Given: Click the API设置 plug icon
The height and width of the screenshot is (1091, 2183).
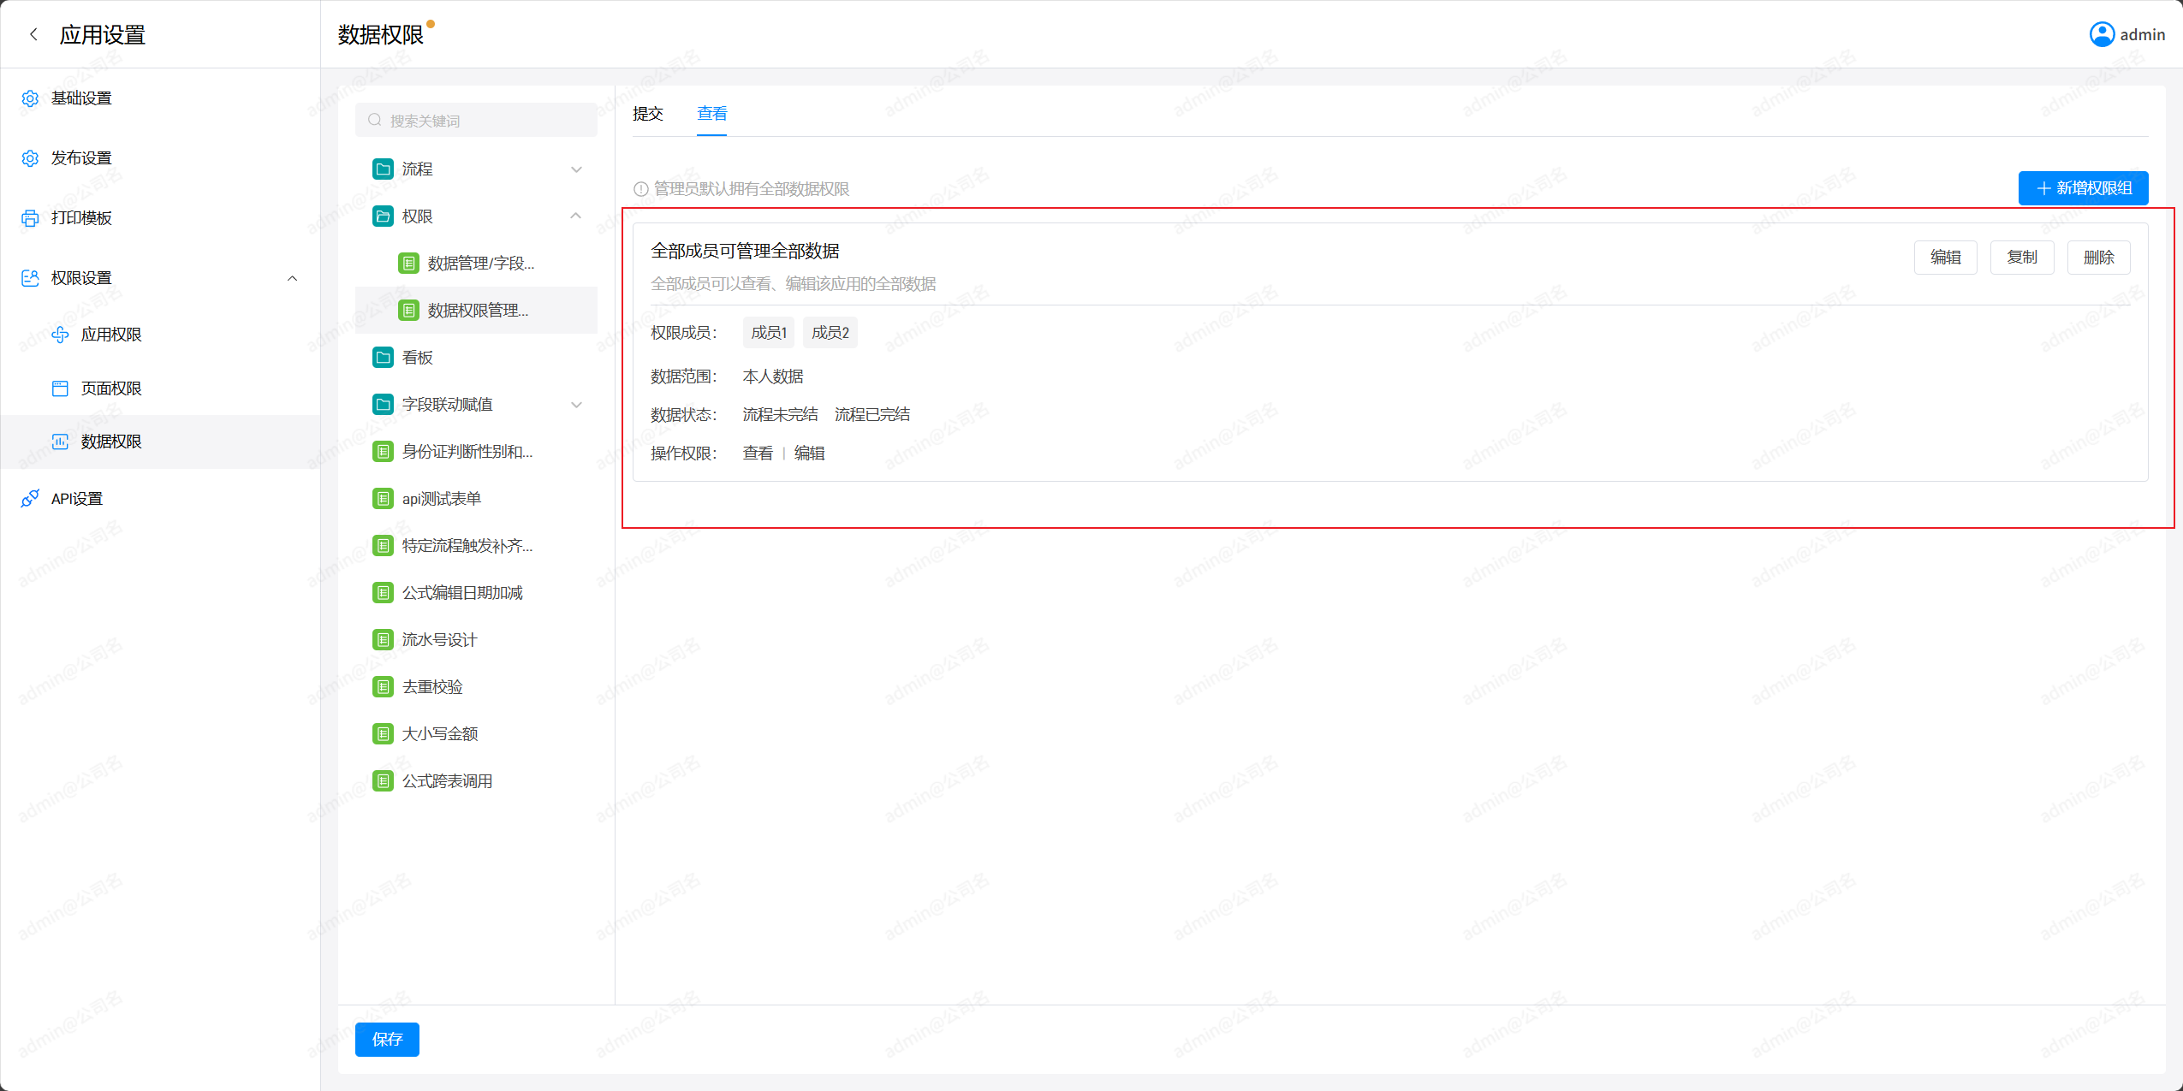Looking at the screenshot, I should click(30, 499).
